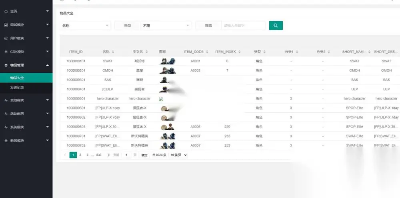
Task: Click the page number jump input
Action: (126, 155)
